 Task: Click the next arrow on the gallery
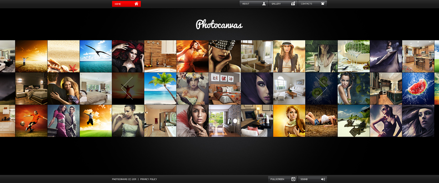tap(322, 89)
